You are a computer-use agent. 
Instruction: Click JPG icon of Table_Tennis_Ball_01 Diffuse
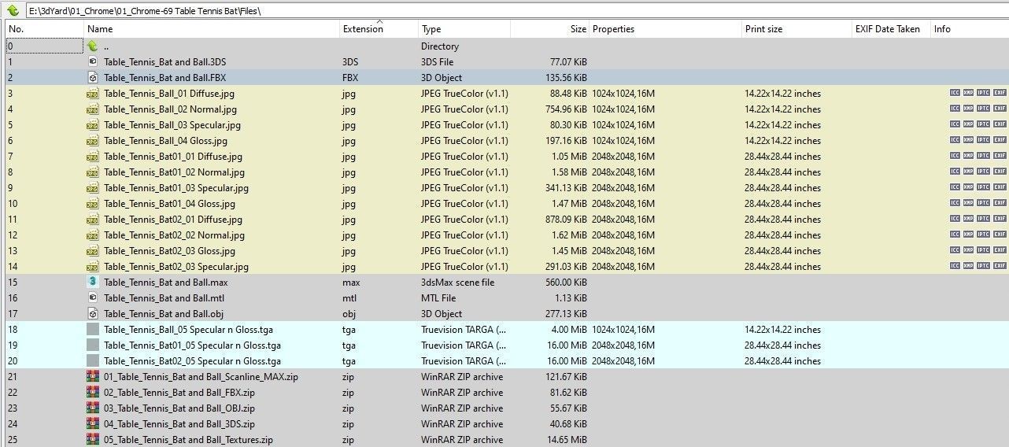point(92,93)
